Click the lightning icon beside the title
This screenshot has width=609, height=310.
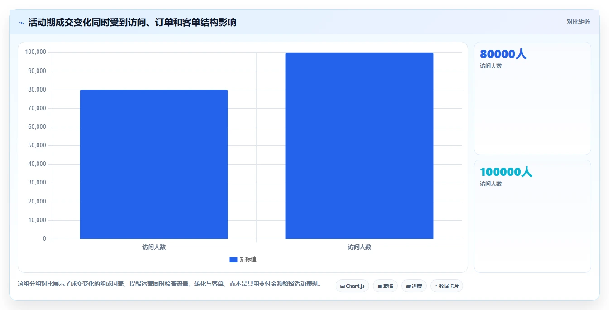(21, 23)
